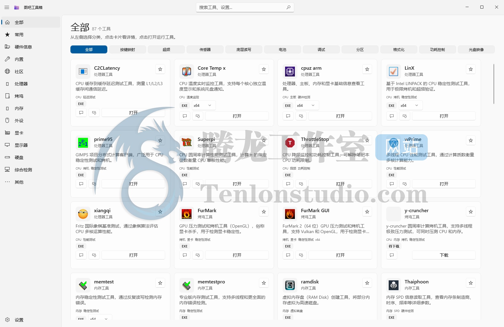Expand the x64 dropdown on LinX card

point(411,105)
